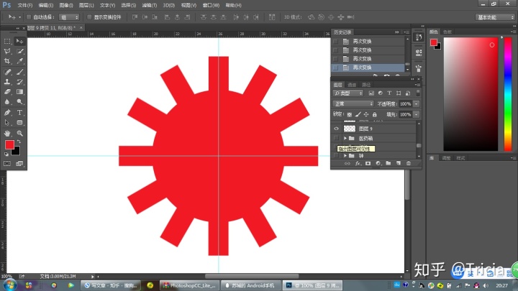
Task: Create a new group folder
Action: click(388, 163)
